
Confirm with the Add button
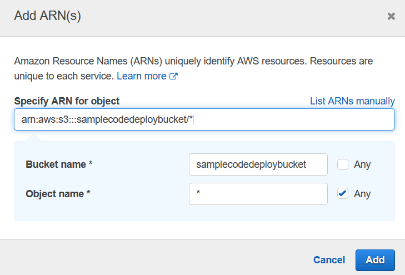pyautogui.click(x=375, y=260)
